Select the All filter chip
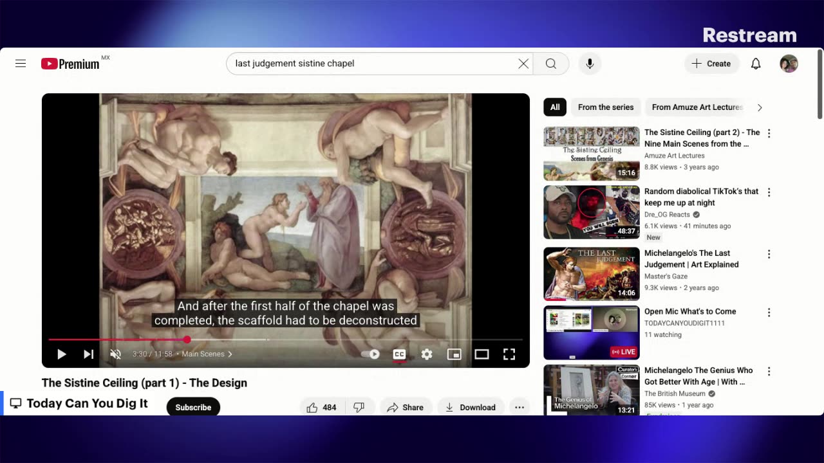Image resolution: width=824 pixels, height=463 pixels. 555,107
